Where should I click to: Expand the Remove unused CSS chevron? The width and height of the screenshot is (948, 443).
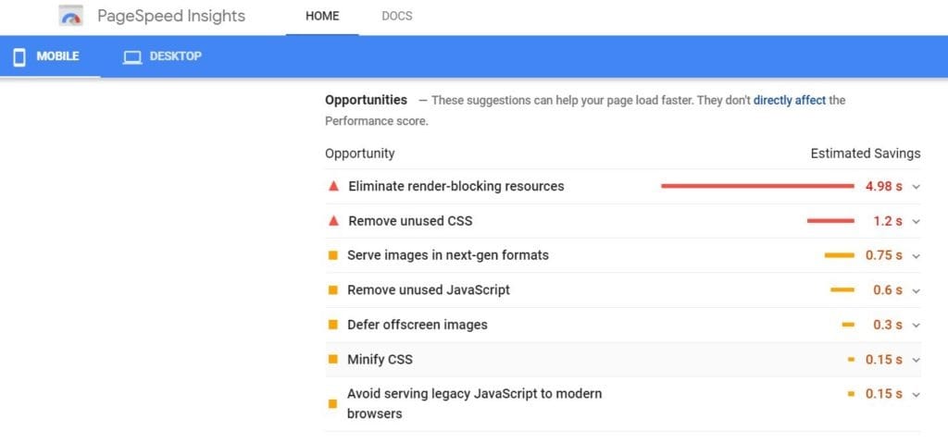[916, 221]
